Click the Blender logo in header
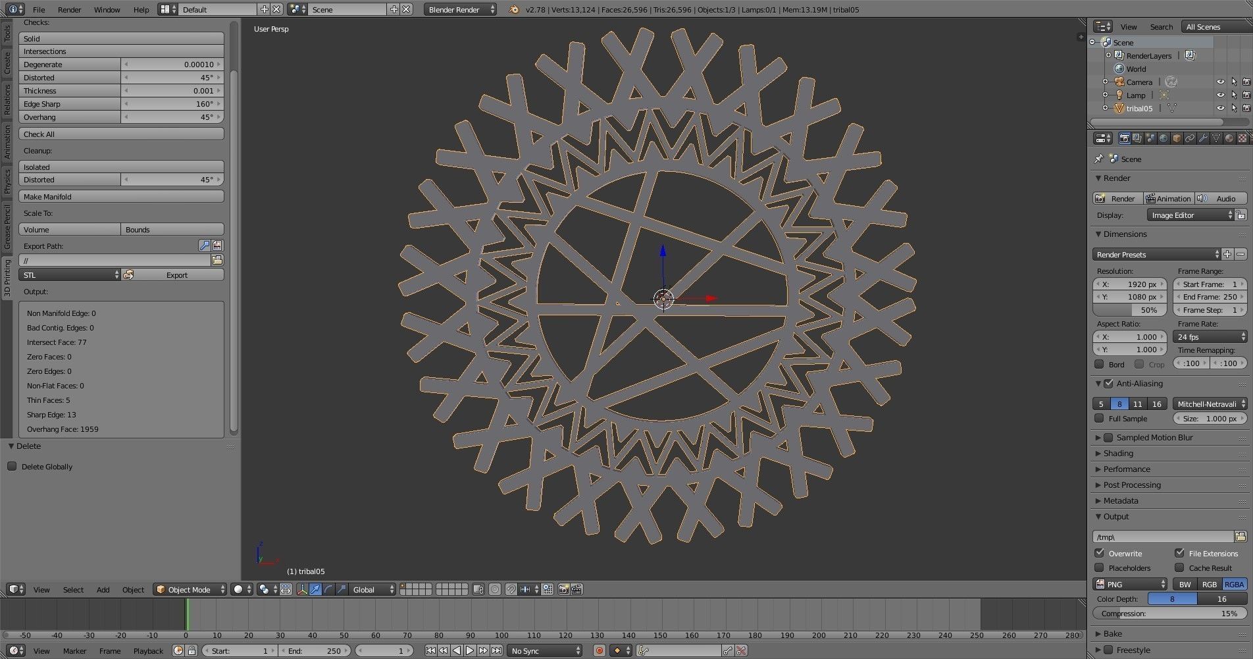1253x659 pixels. (514, 9)
